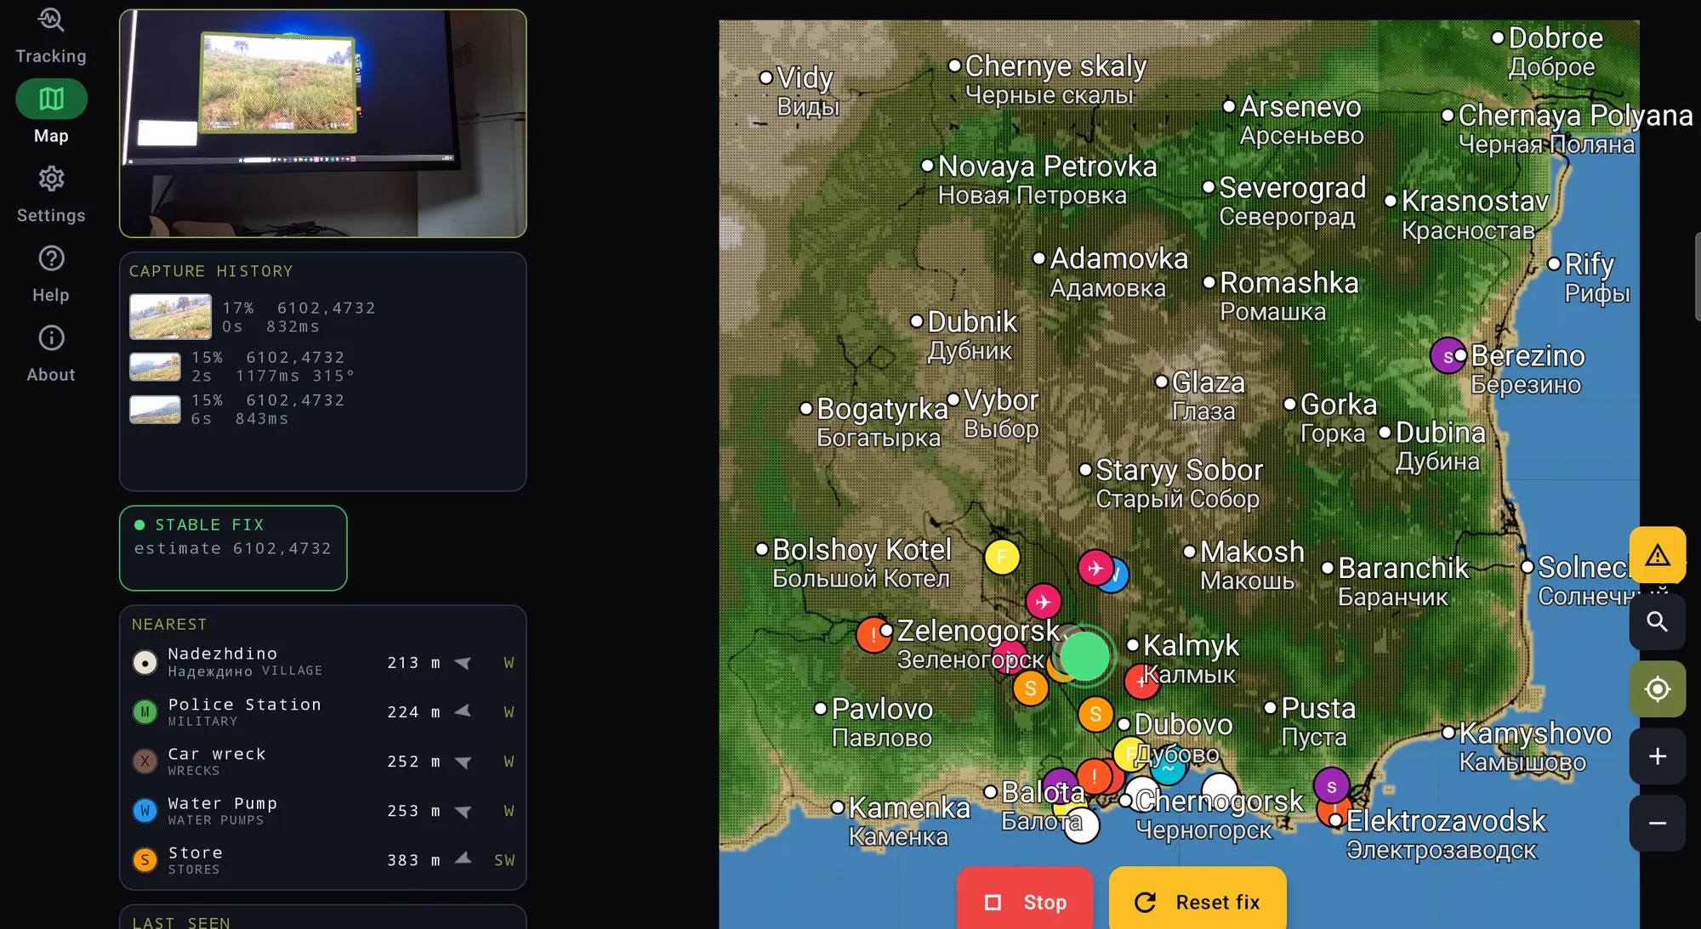Center map on current location button
This screenshot has height=929, width=1701.
click(x=1657, y=688)
